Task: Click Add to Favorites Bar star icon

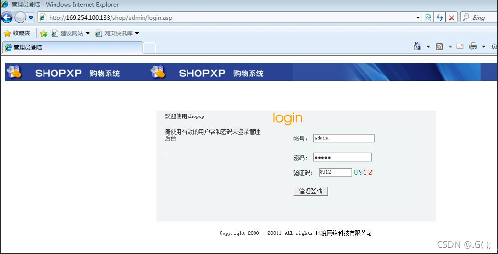Action: pyautogui.click(x=44, y=33)
